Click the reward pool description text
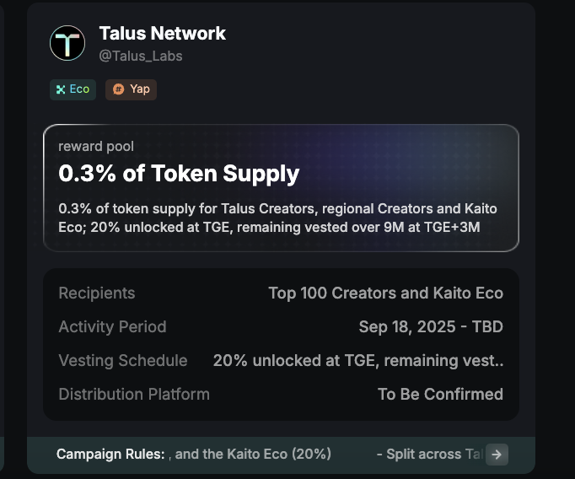 tap(277, 217)
